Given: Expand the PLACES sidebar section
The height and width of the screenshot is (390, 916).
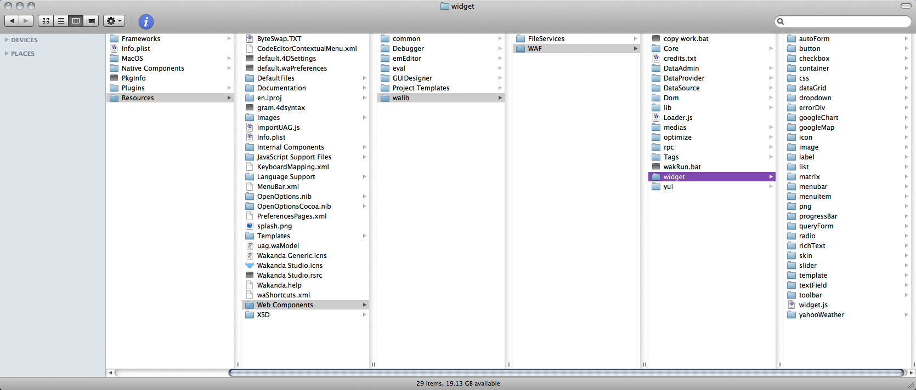Looking at the screenshot, I should (x=7, y=54).
